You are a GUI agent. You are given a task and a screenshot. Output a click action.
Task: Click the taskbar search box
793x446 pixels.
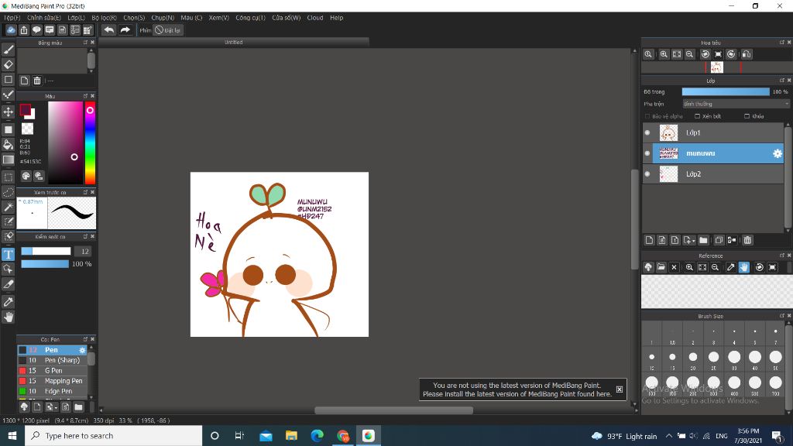coord(113,435)
